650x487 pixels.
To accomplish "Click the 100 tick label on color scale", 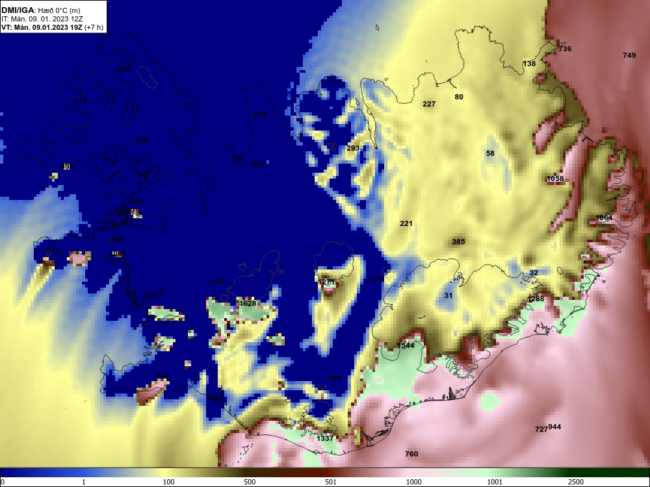I will [x=169, y=482].
